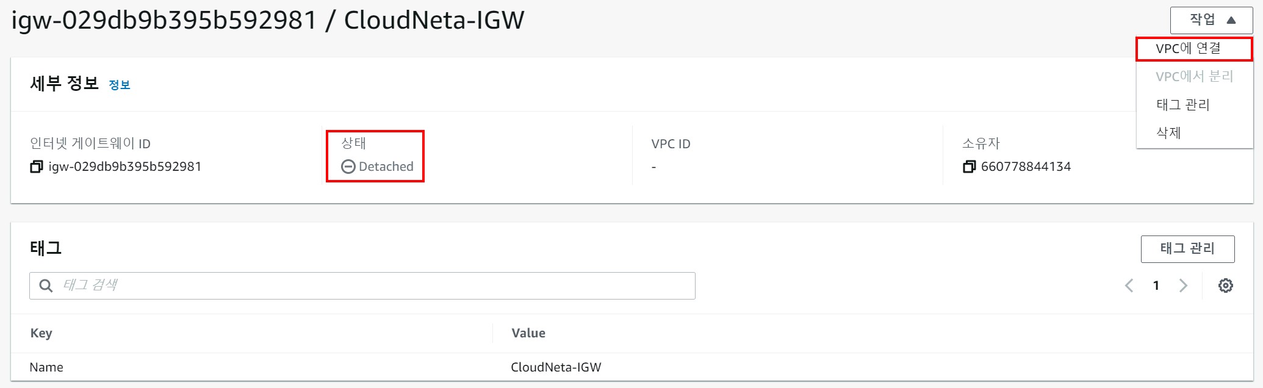
Task: Go to previous tags page arrow
Action: 1129,286
